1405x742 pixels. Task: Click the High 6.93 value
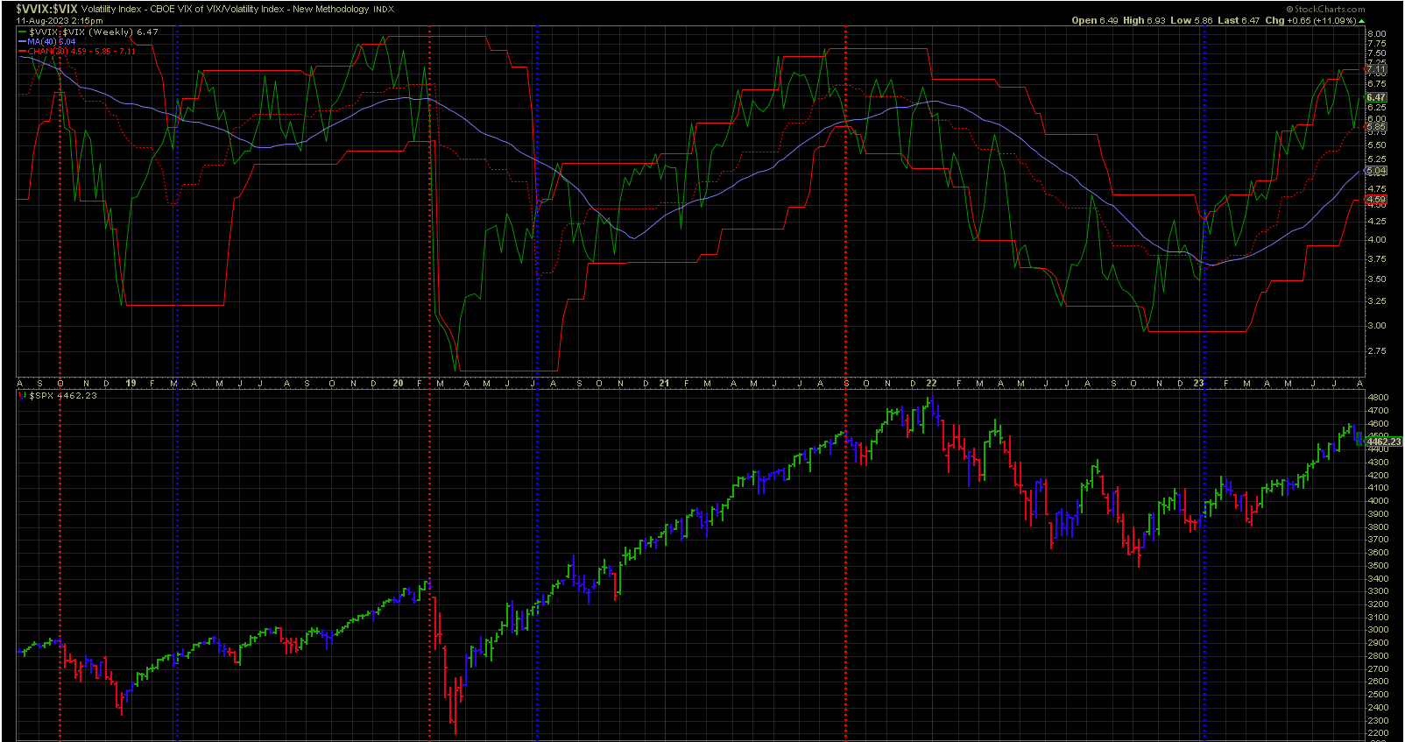1144,20
